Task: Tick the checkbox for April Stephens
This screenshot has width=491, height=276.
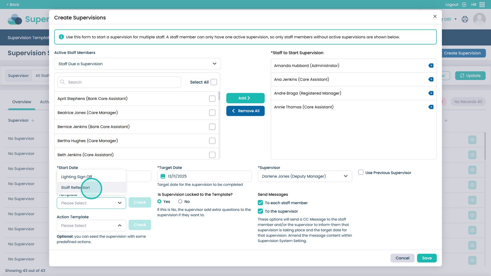Action: (212, 99)
